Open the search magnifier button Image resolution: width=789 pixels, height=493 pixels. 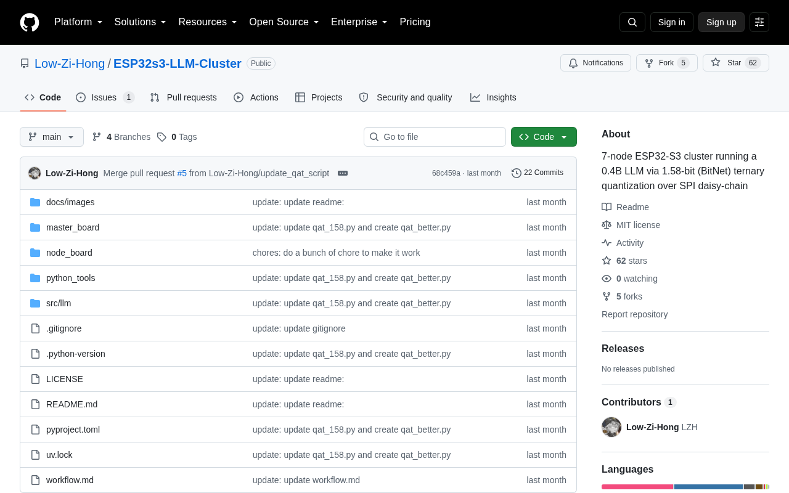632,22
